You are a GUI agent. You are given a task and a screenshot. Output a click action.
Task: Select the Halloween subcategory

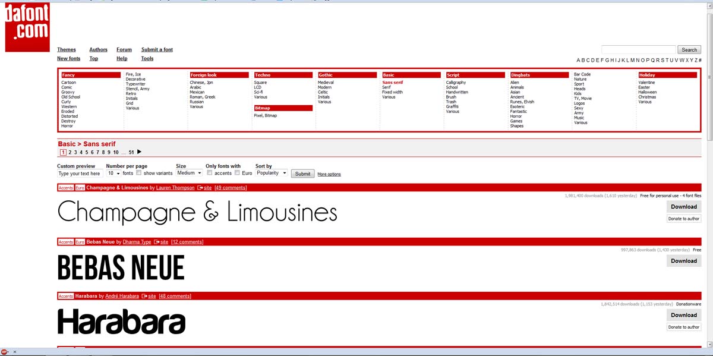[x=648, y=92]
